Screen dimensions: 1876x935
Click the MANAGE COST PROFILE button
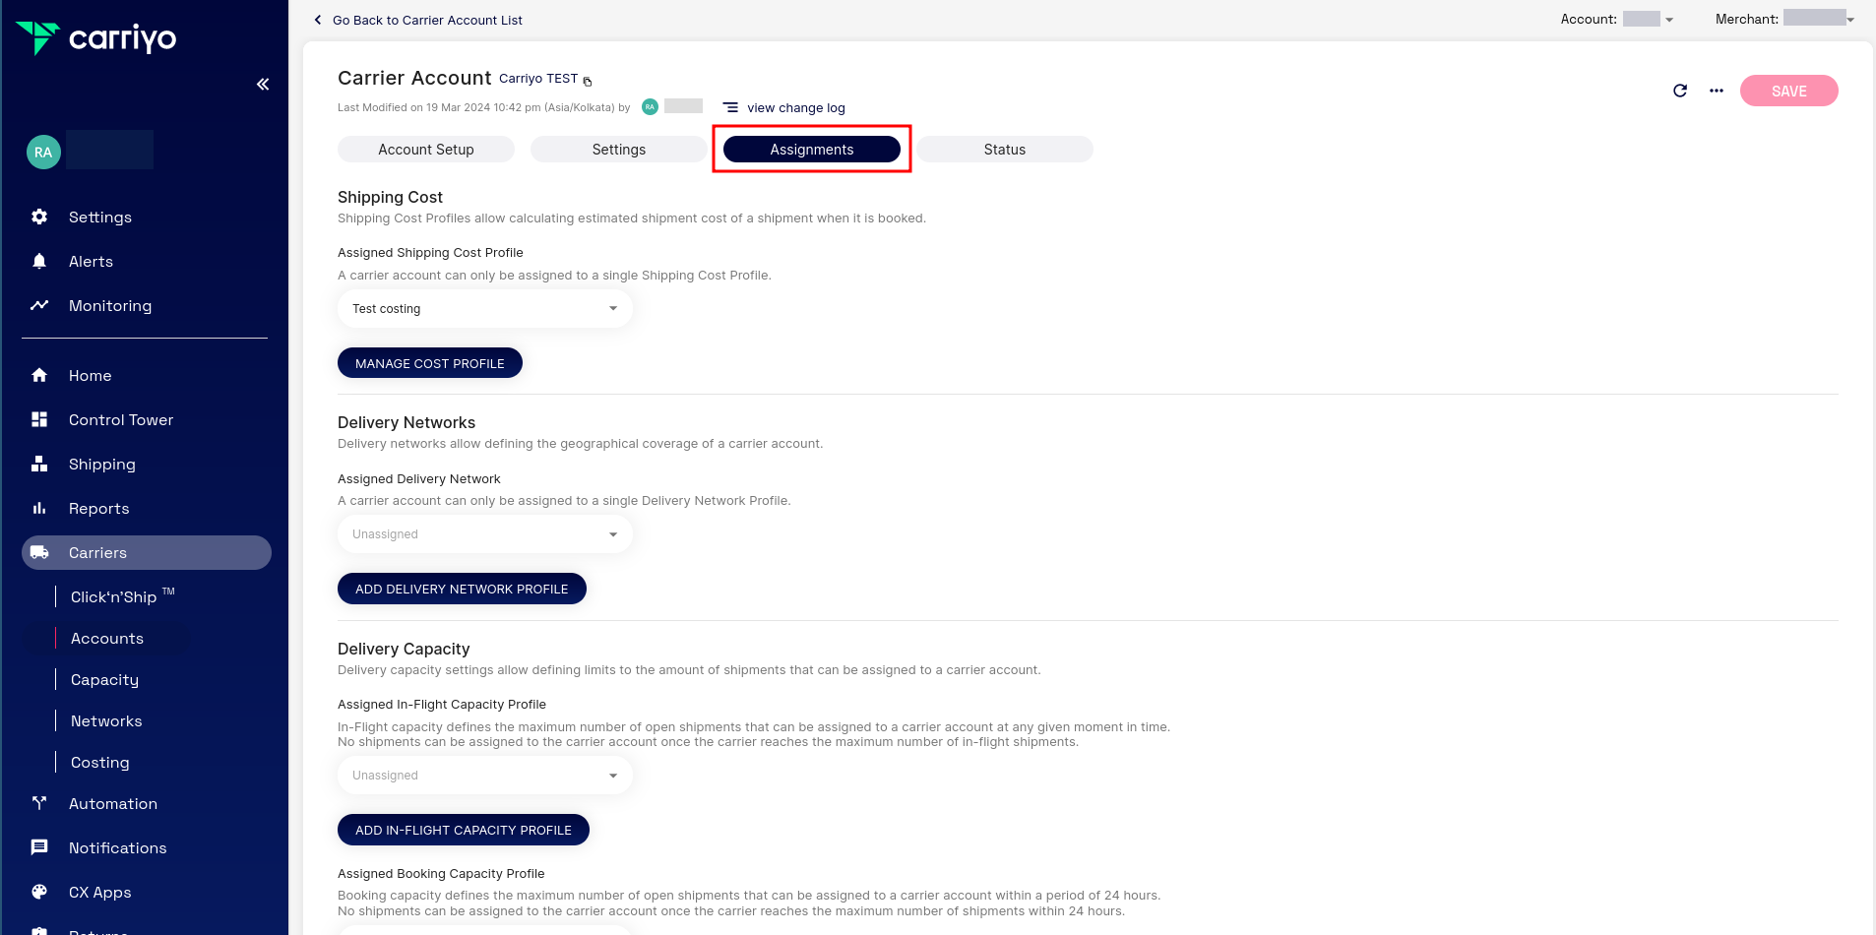(x=430, y=362)
